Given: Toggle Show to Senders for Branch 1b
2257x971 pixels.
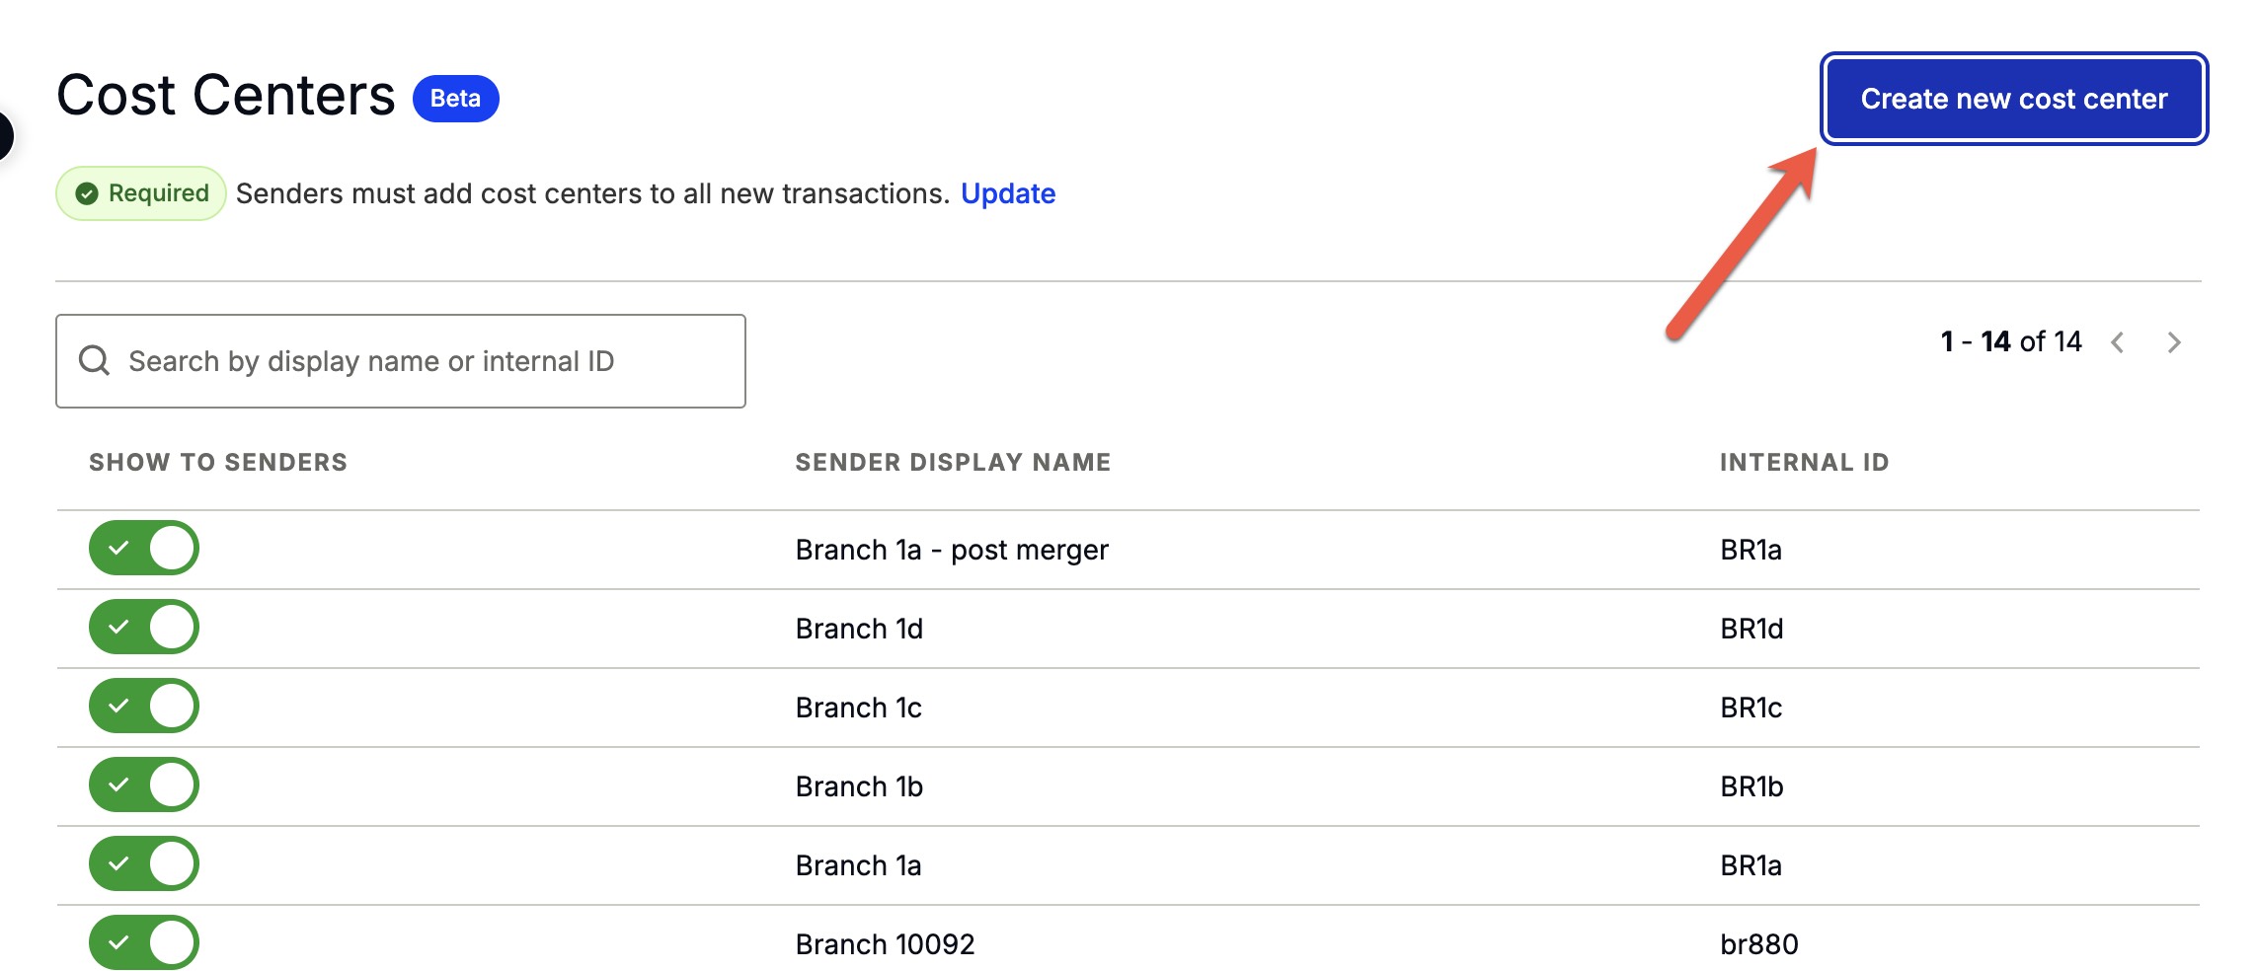Looking at the screenshot, I should click(143, 785).
